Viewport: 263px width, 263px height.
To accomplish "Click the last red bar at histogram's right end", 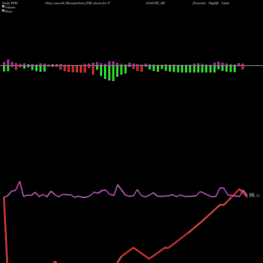I will tap(242, 67).
